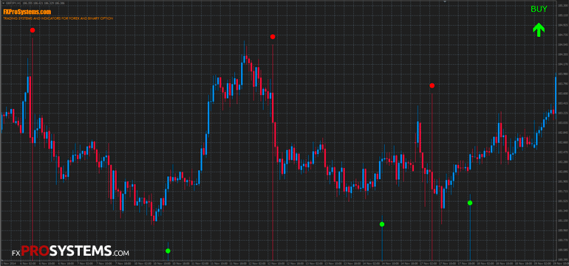Click the red vertical line below the rightmost red dot
The width and height of the screenshot is (569, 266).
click(x=432, y=174)
